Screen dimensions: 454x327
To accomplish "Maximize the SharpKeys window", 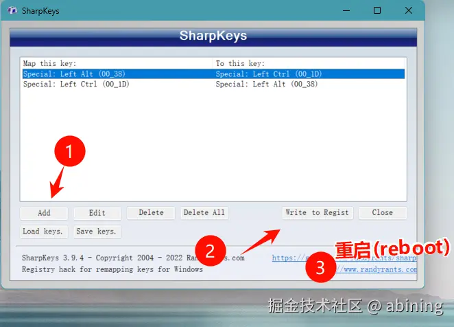I will coord(377,11).
